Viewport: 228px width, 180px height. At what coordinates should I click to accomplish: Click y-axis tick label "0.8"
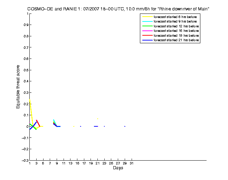pyautogui.click(x=26, y=36)
